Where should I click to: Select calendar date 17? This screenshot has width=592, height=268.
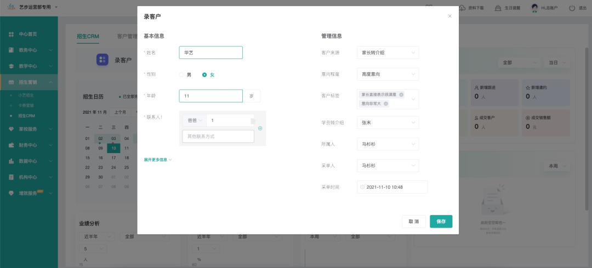[113, 158]
